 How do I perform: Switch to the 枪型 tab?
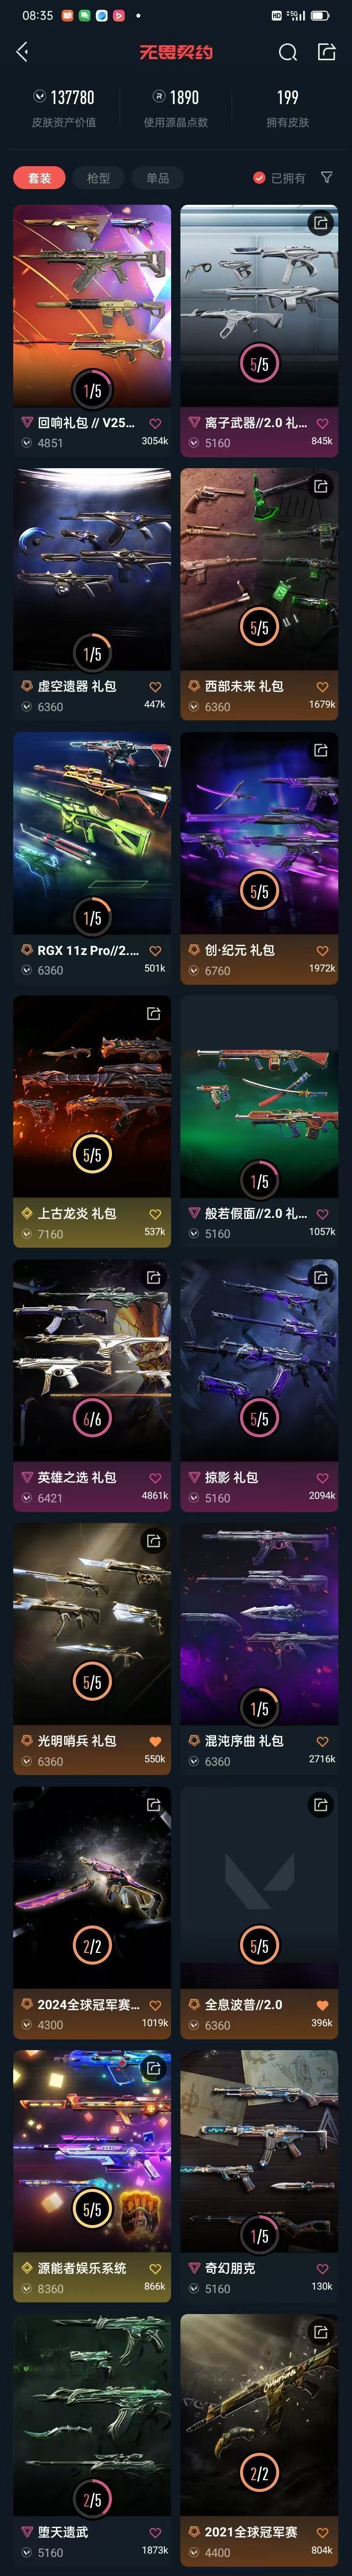98,177
